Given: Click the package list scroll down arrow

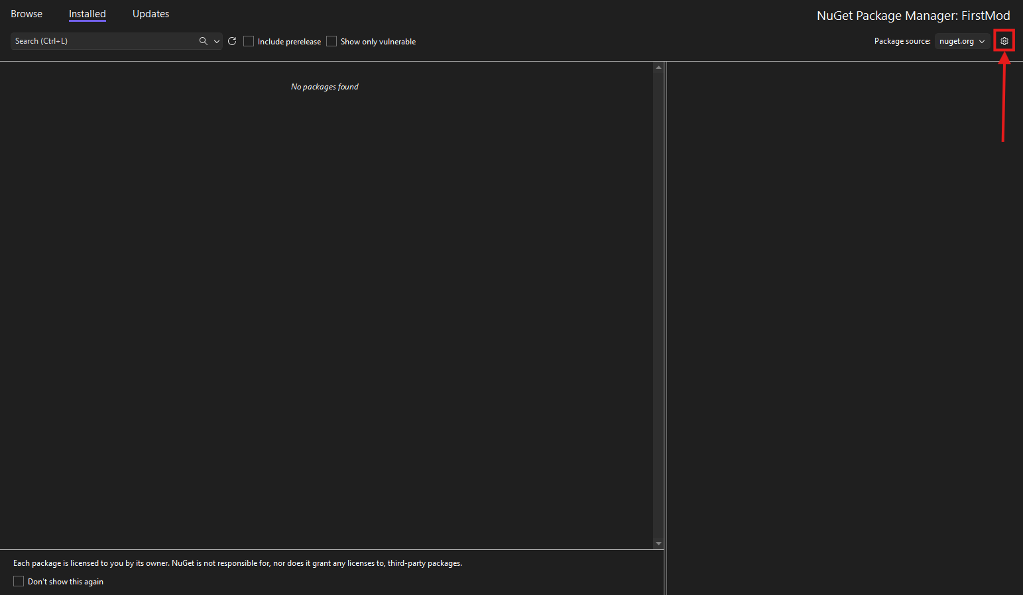Looking at the screenshot, I should click(x=658, y=543).
